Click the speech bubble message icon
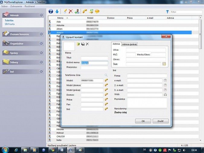 [x=97, y=11]
